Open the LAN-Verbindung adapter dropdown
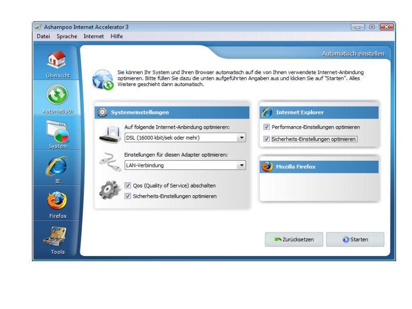412x309 pixels. pos(185,165)
